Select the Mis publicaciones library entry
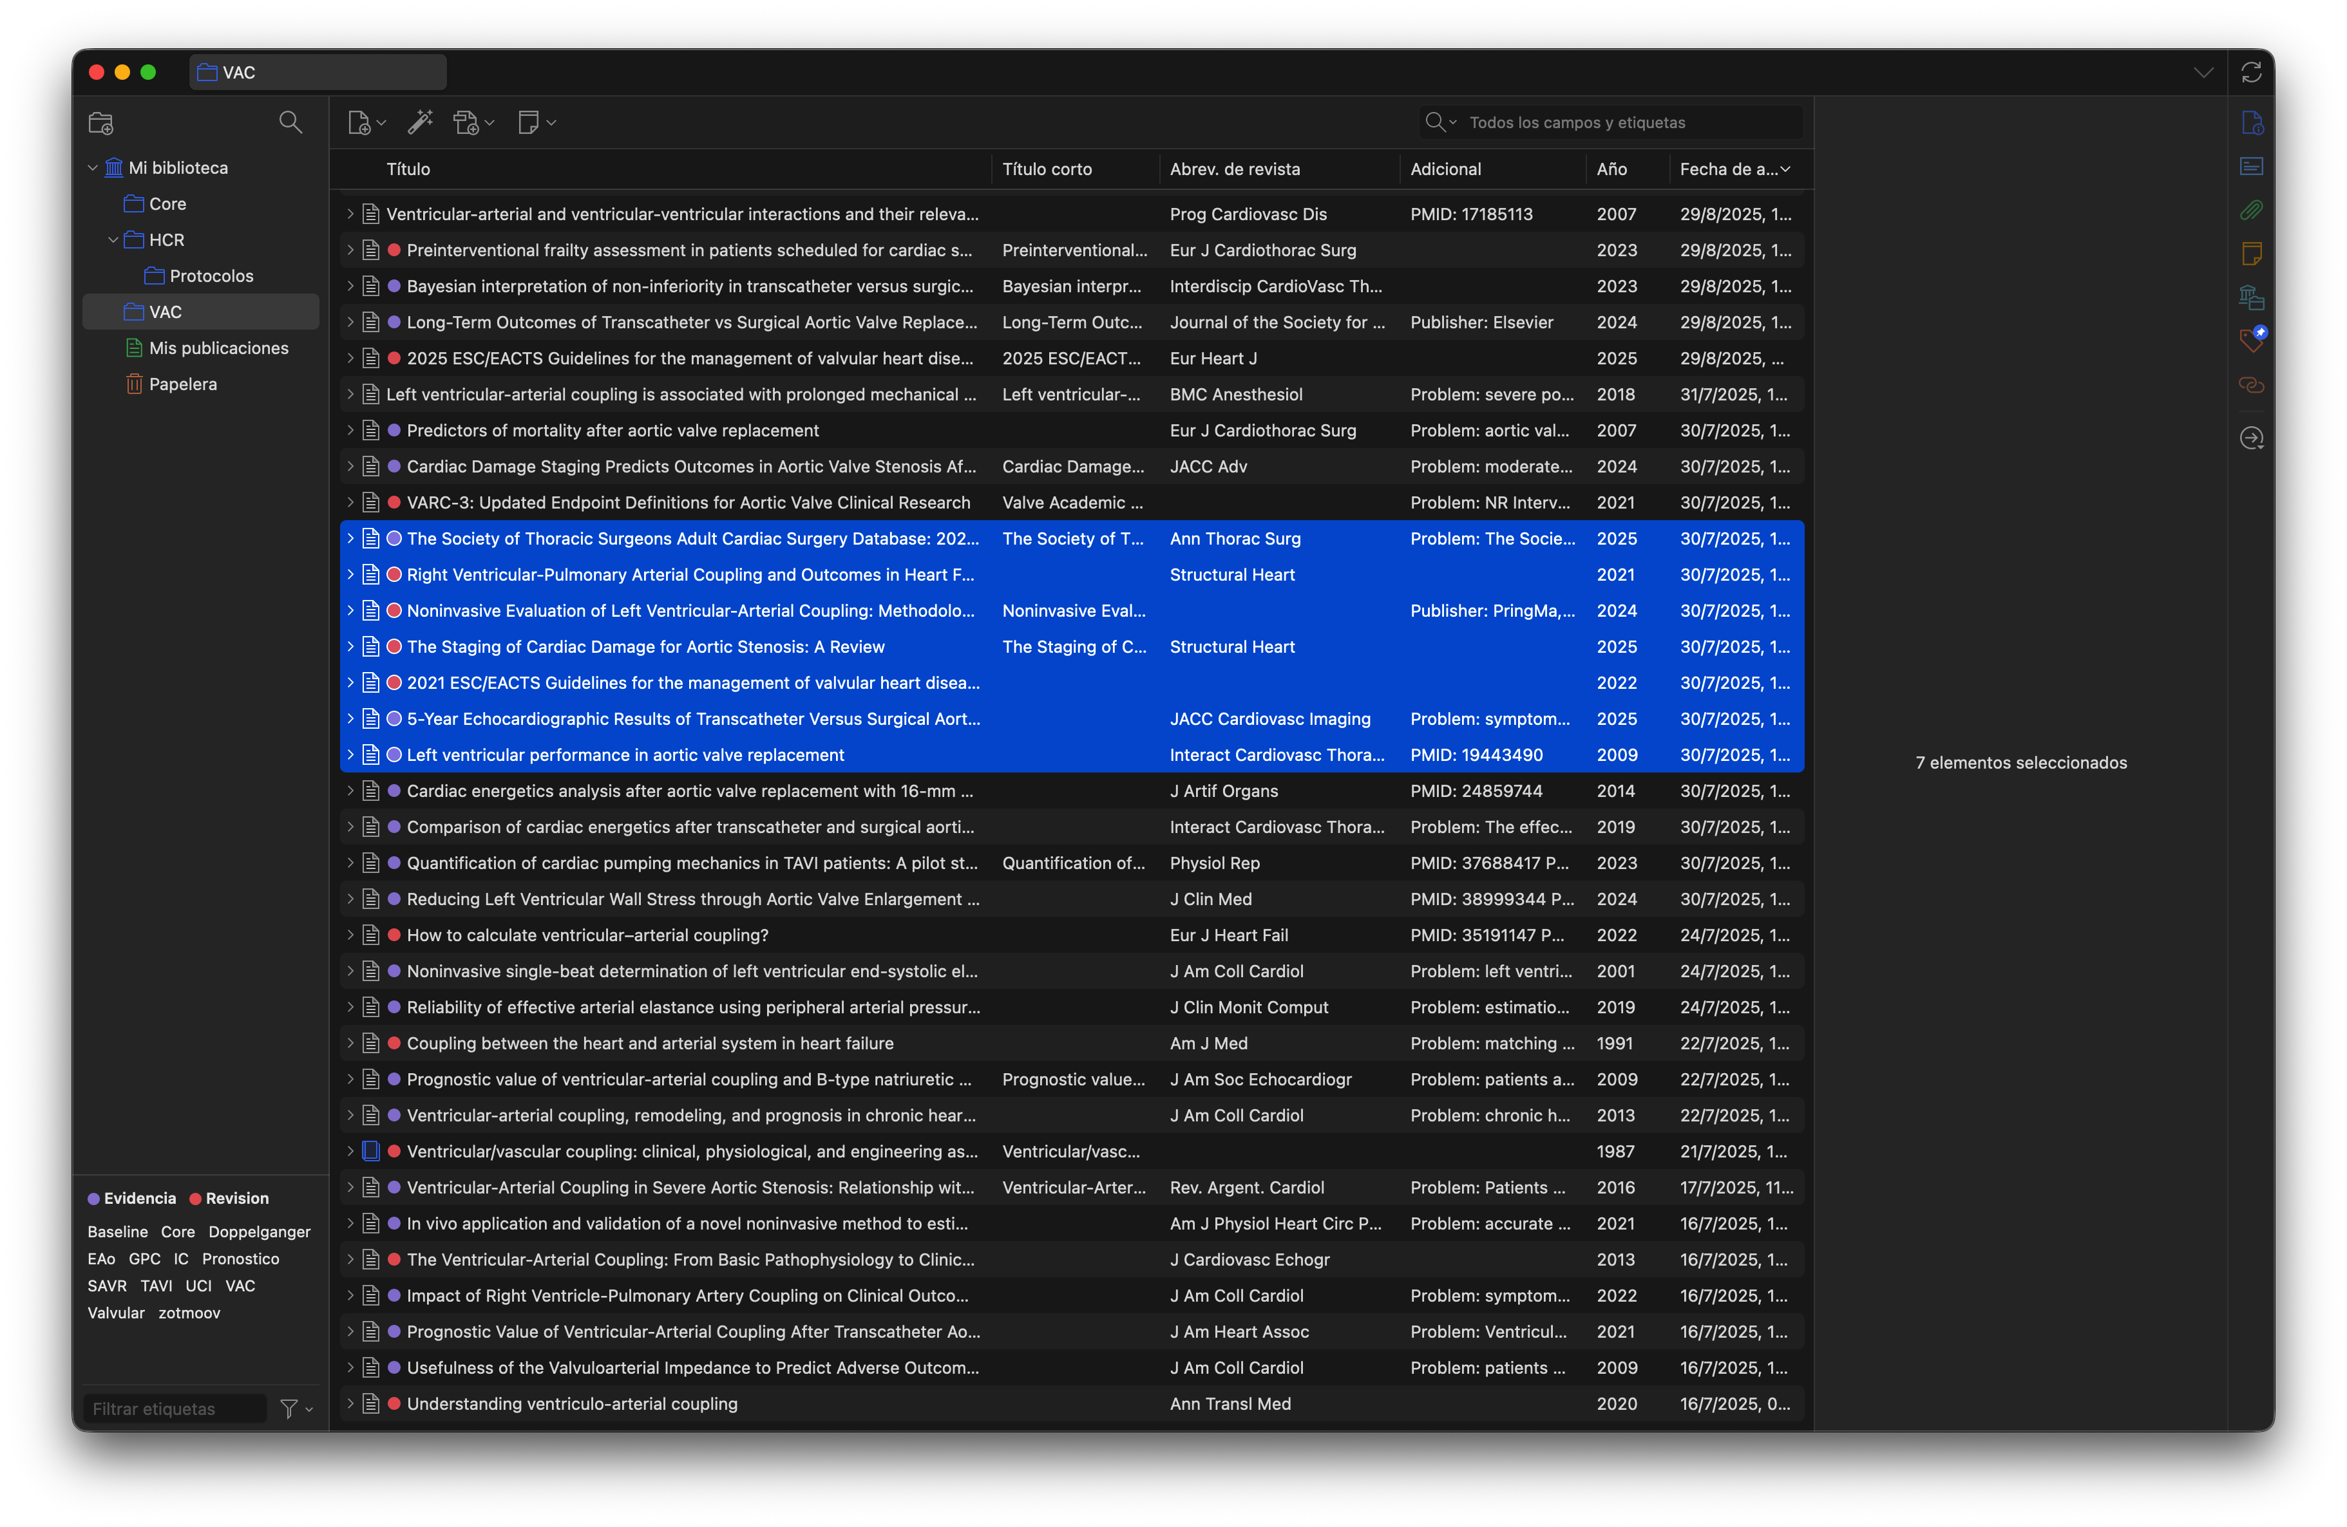This screenshot has width=2347, height=1527. coord(218,348)
